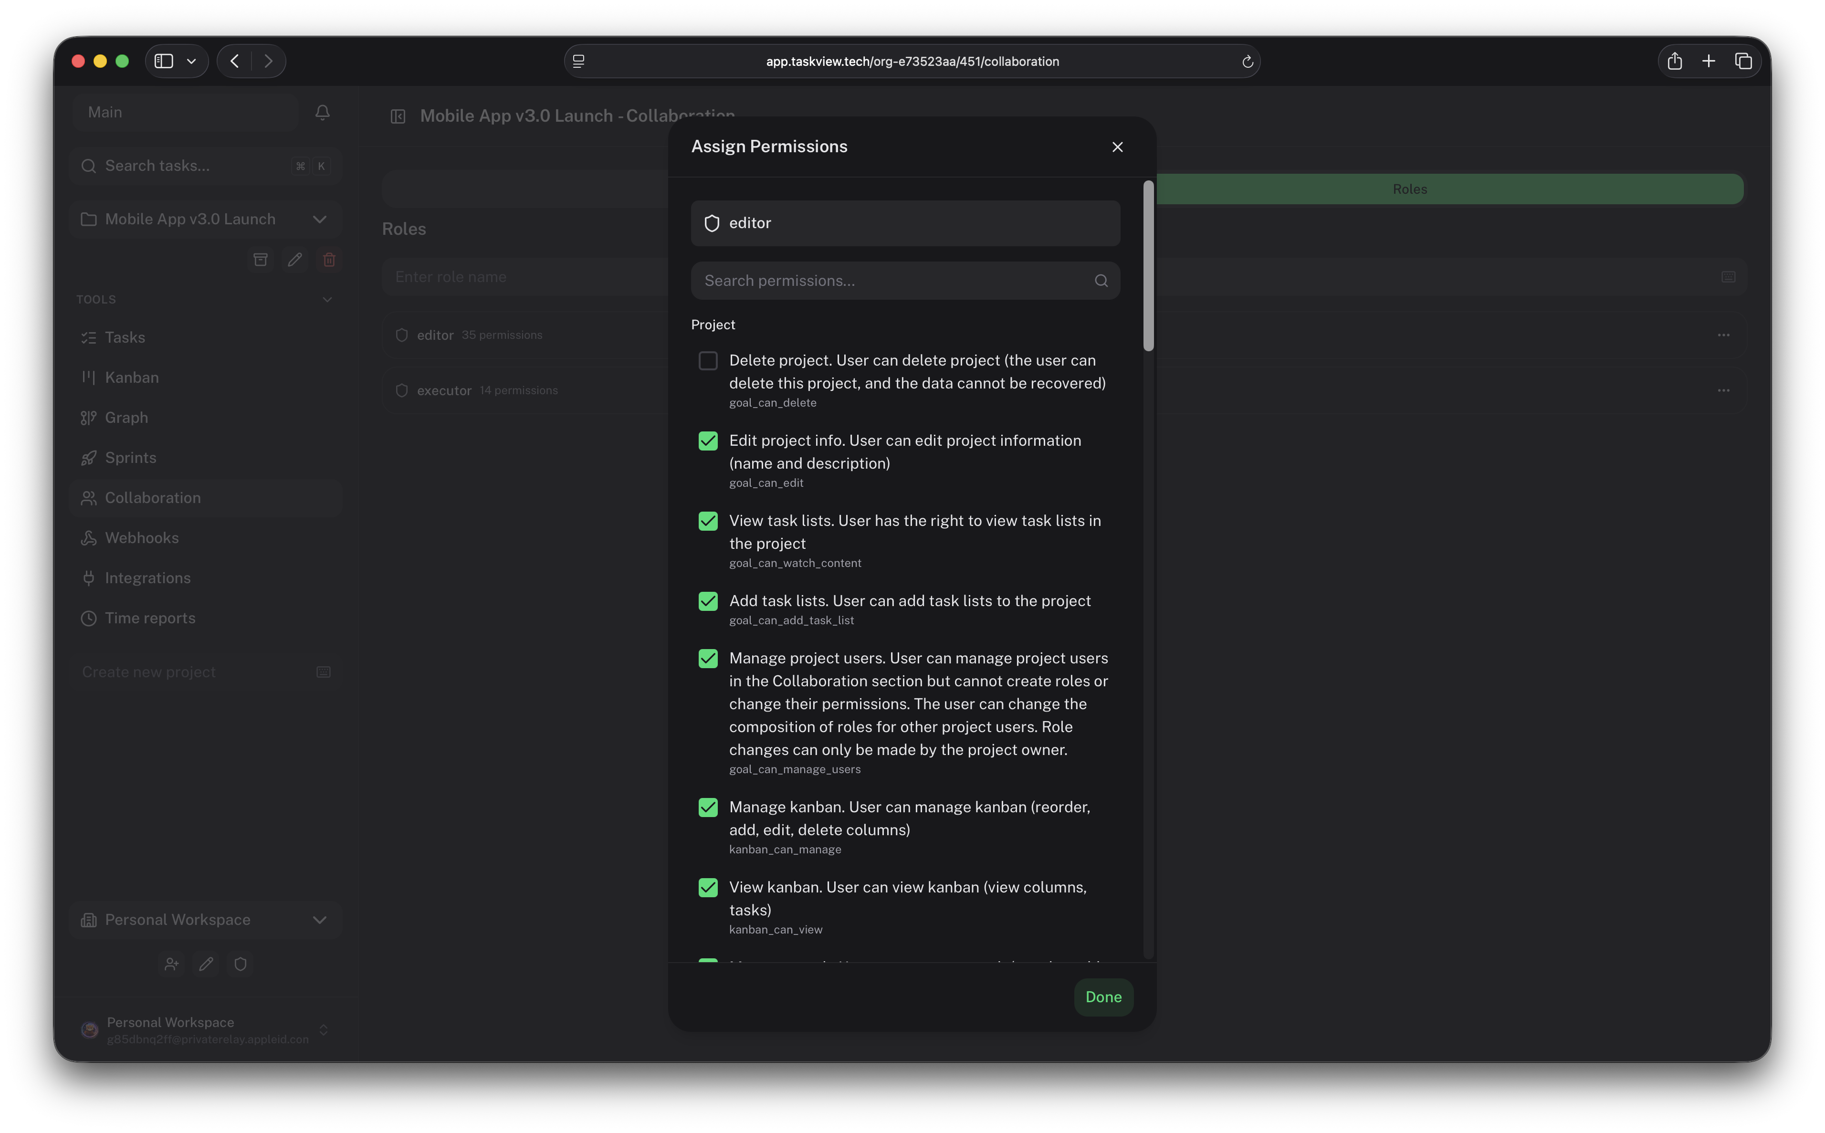1825x1133 pixels.
Task: Click the notification bell icon
Action: pyautogui.click(x=322, y=113)
